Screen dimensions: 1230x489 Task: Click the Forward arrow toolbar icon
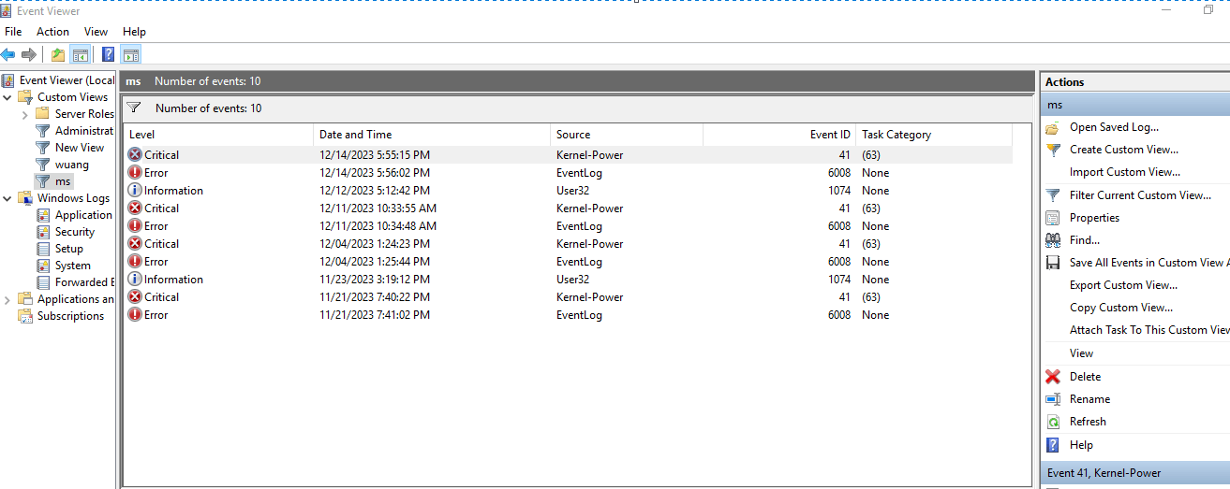28,54
